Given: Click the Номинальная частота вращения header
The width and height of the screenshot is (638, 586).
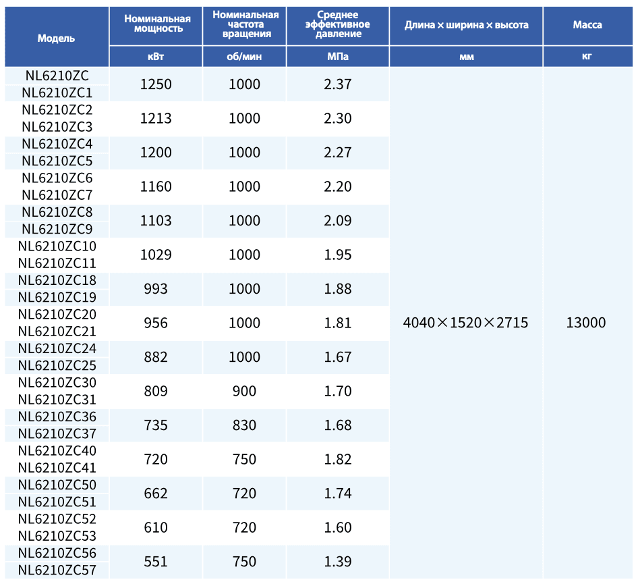Looking at the screenshot, I should [245, 26].
